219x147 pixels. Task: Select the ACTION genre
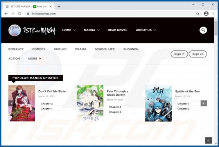pyautogui.click(x=14, y=59)
